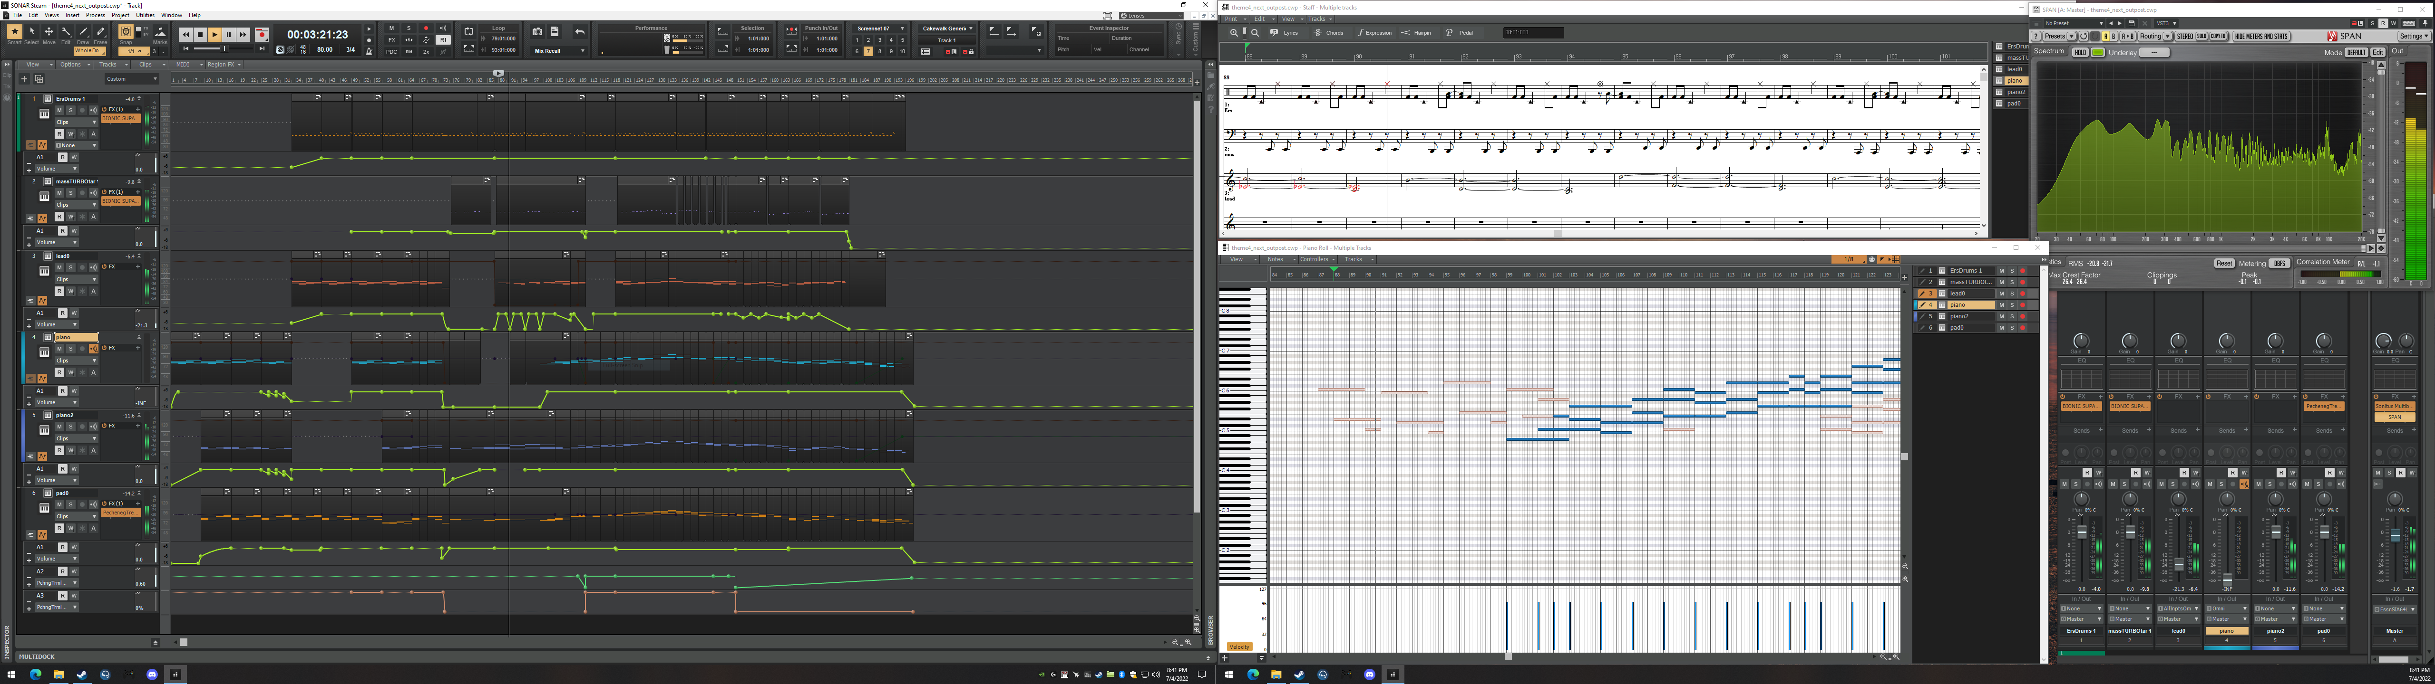2435x684 pixels.
Task: Select screenset number 3
Action: [x=880, y=40]
